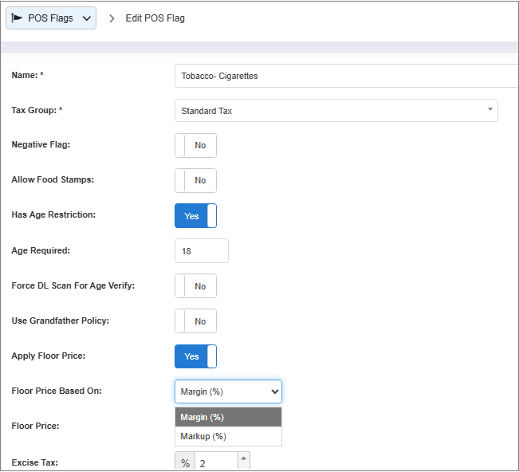Click the Name field with Tobacco- Cigarettes

(344, 76)
